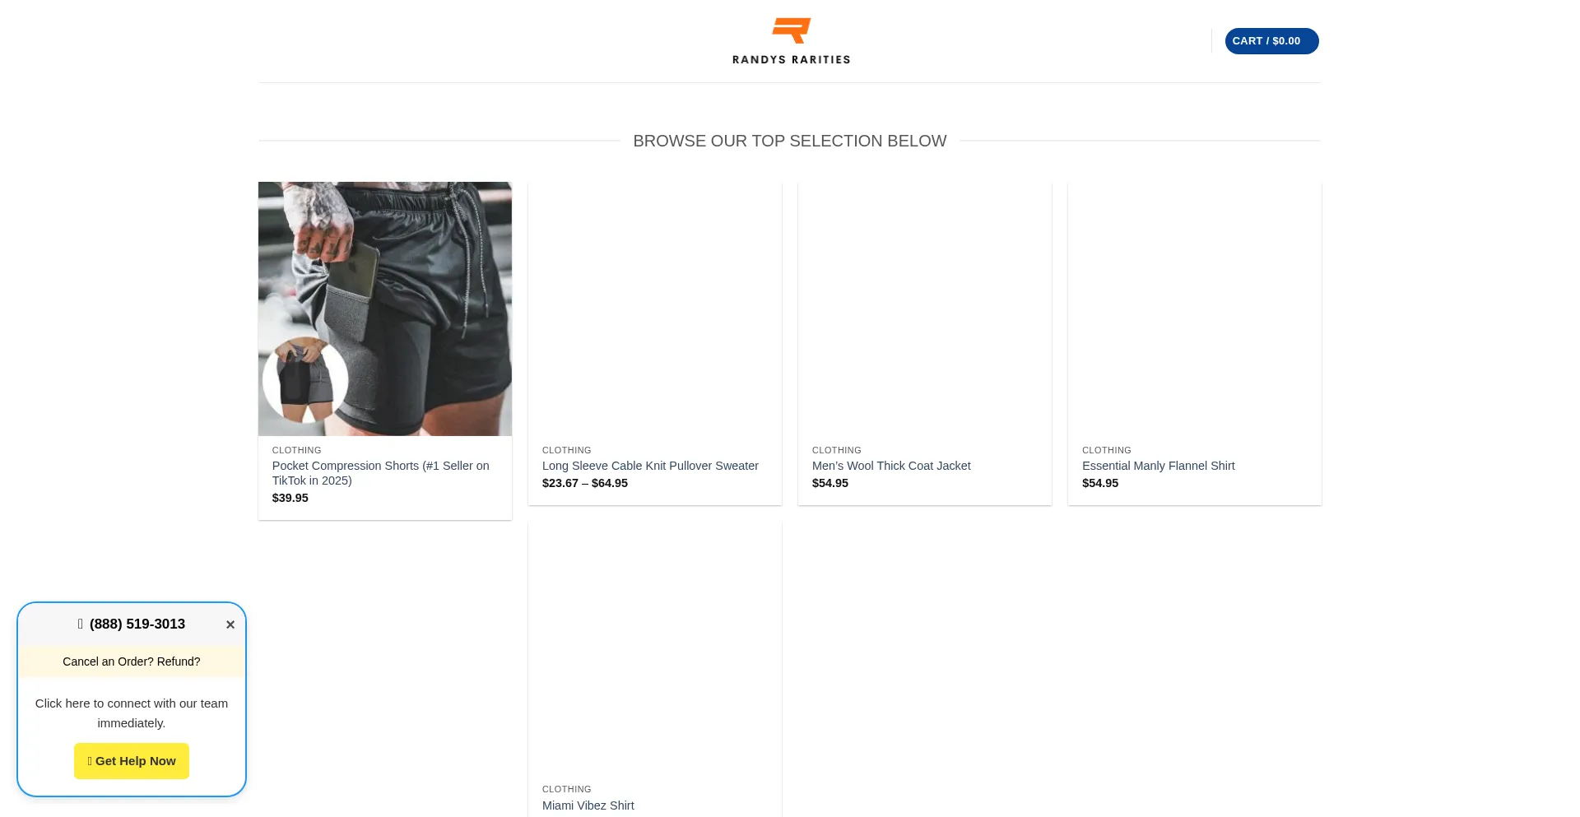This screenshot has width=1580, height=817.
Task: Open the Cart / $0.00 button
Action: pyautogui.click(x=1271, y=41)
